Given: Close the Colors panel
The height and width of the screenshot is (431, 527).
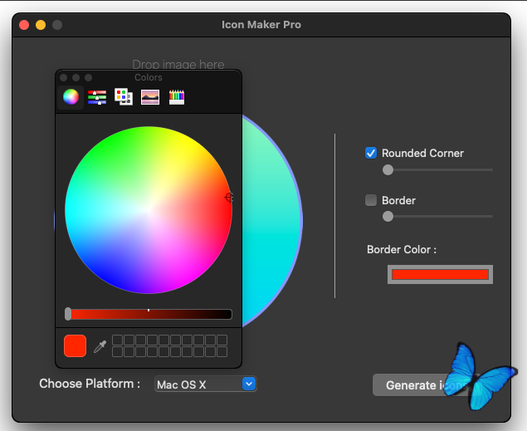Looking at the screenshot, I should pyautogui.click(x=64, y=78).
